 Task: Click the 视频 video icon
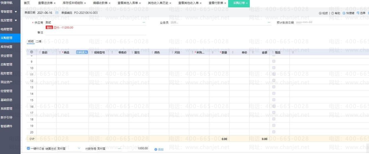(x=321, y=13)
